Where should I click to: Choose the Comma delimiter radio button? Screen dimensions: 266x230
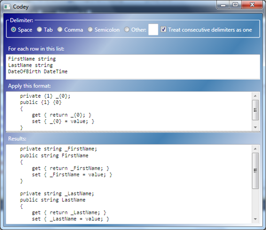click(60, 30)
